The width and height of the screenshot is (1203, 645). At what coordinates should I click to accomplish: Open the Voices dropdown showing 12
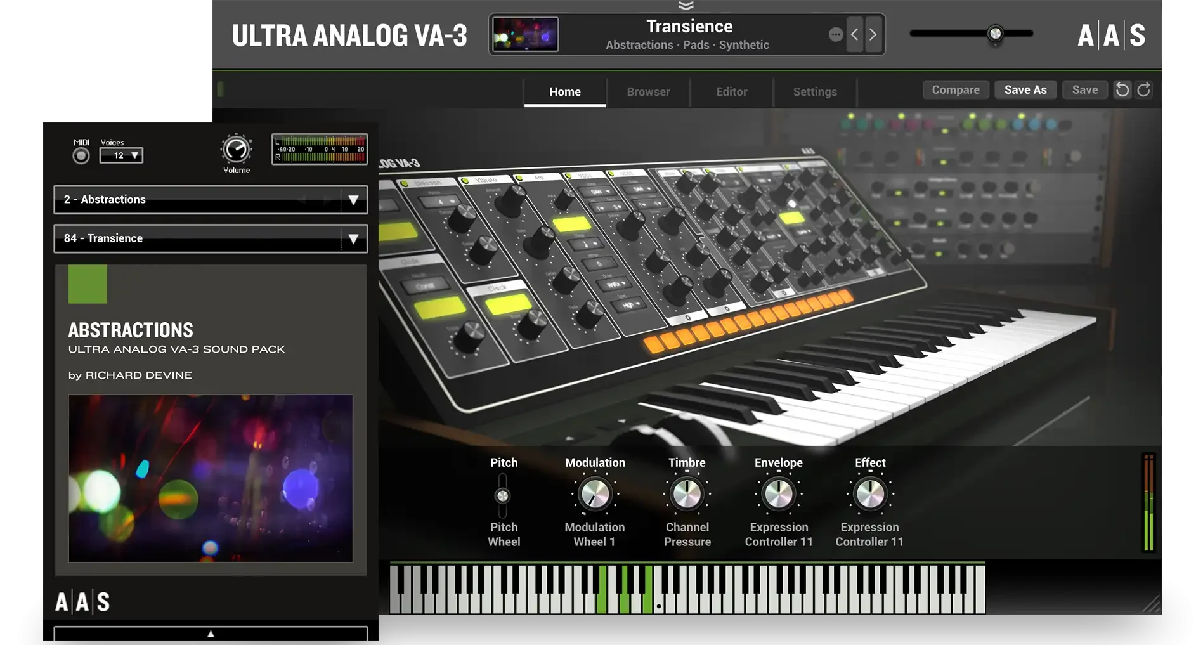point(121,155)
